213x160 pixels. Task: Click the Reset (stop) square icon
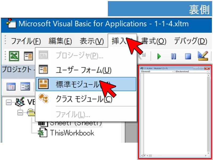tap(188, 56)
